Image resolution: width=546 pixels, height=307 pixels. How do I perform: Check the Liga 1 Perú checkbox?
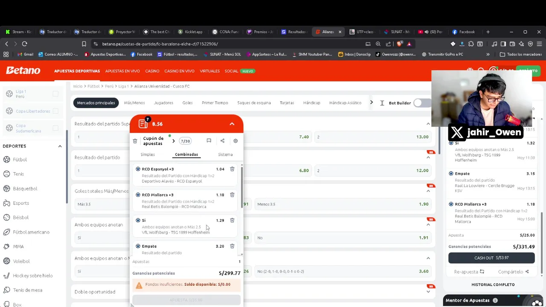tap(55, 94)
